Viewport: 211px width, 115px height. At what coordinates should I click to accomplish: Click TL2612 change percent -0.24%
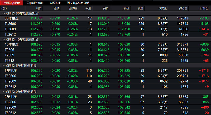click(x=72, y=34)
